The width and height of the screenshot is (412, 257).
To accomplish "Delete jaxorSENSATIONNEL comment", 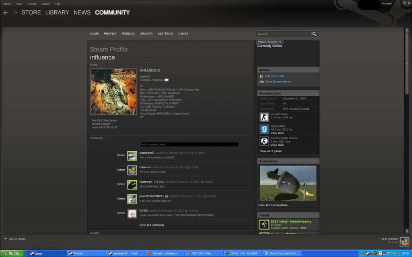I will 121,199.
